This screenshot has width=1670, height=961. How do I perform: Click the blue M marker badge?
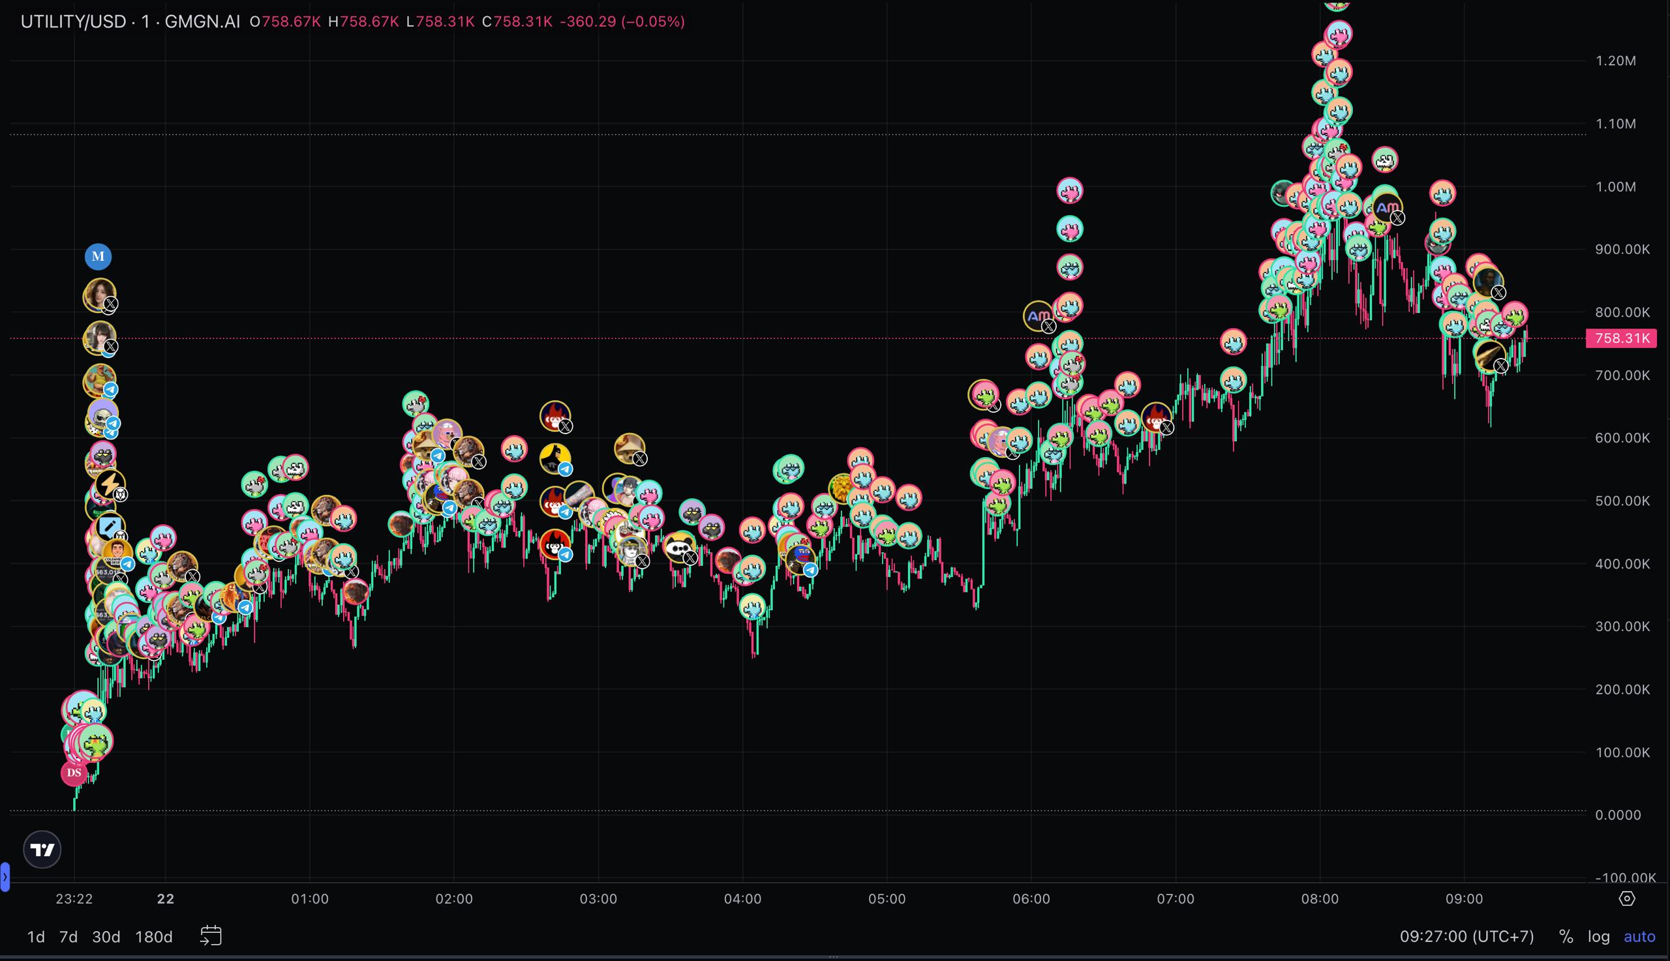(98, 257)
